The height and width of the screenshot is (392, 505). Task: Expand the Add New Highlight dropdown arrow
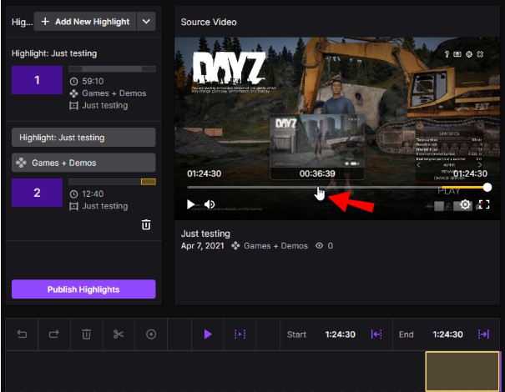[x=146, y=22]
